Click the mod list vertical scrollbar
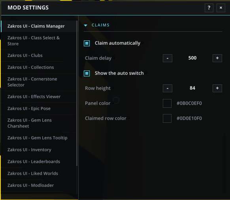This screenshot has width=230, height=200. (x=77, y=93)
